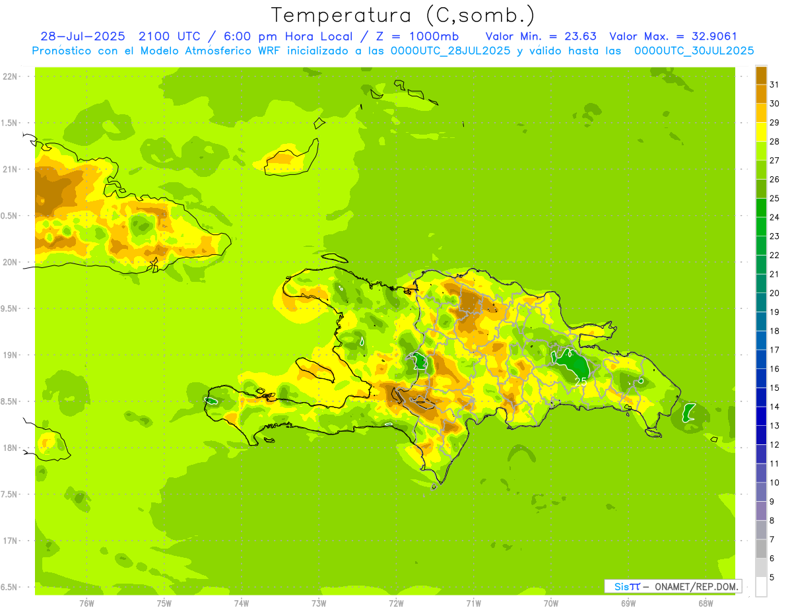Click the 'Valor Min. = 23.63' readout
Viewport: 792px width, 612px height.
(541, 36)
